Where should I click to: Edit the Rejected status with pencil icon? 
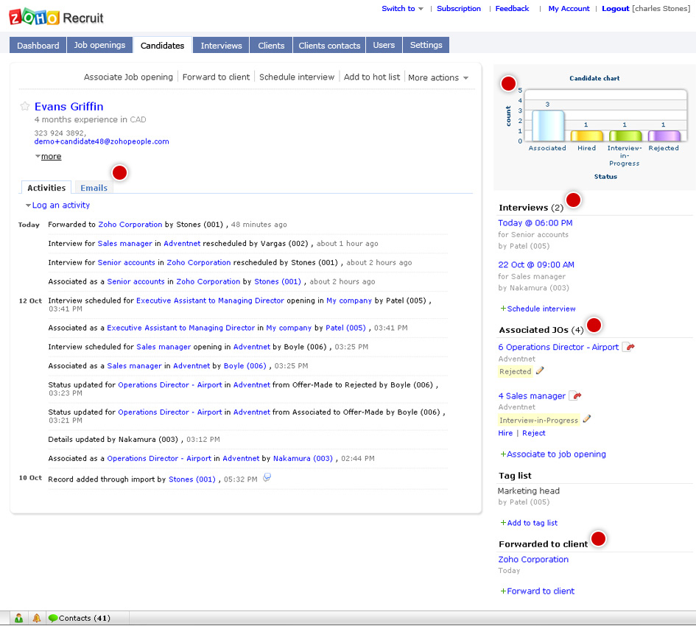[x=540, y=370]
